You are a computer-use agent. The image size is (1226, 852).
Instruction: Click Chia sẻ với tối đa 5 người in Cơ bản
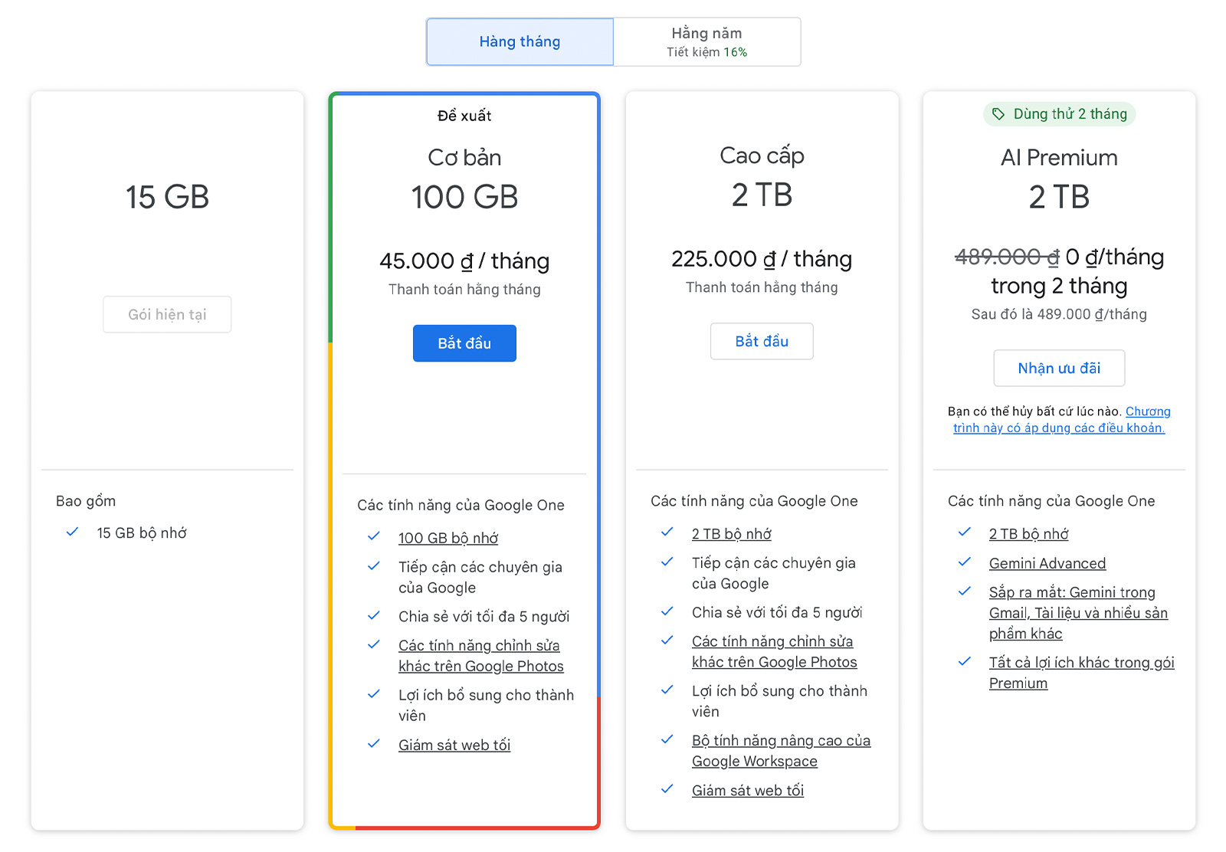(484, 617)
